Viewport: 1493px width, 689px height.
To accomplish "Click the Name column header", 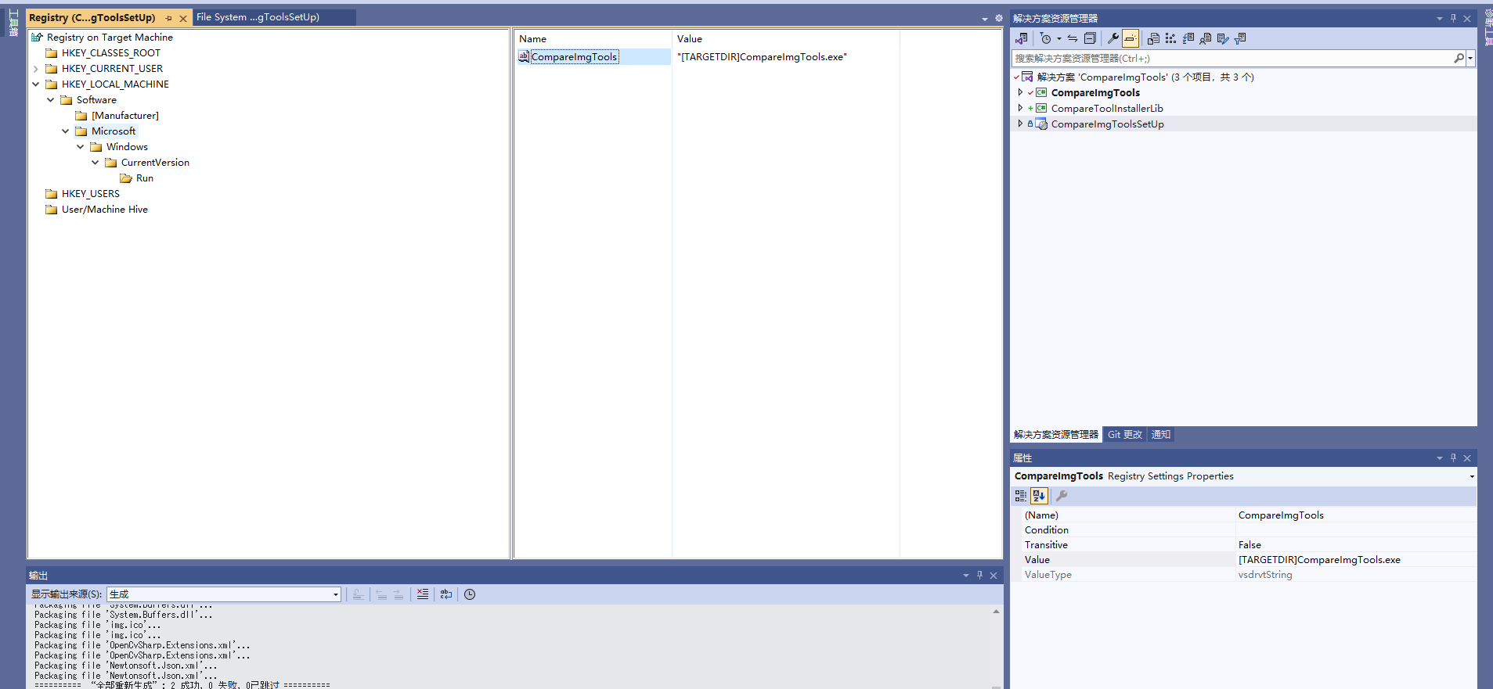I will [x=593, y=39].
